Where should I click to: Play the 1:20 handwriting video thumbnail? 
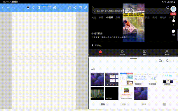coord(141,79)
